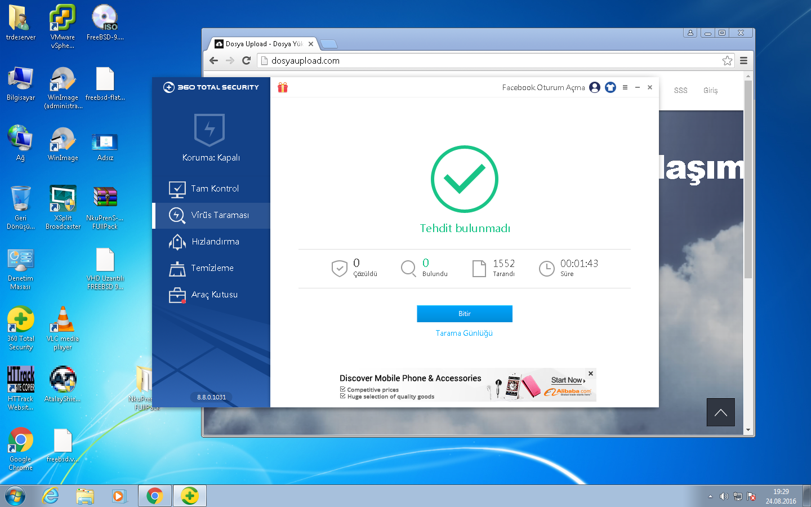The image size is (811, 507).
Task: Open the media player taskbar icon
Action: click(119, 496)
